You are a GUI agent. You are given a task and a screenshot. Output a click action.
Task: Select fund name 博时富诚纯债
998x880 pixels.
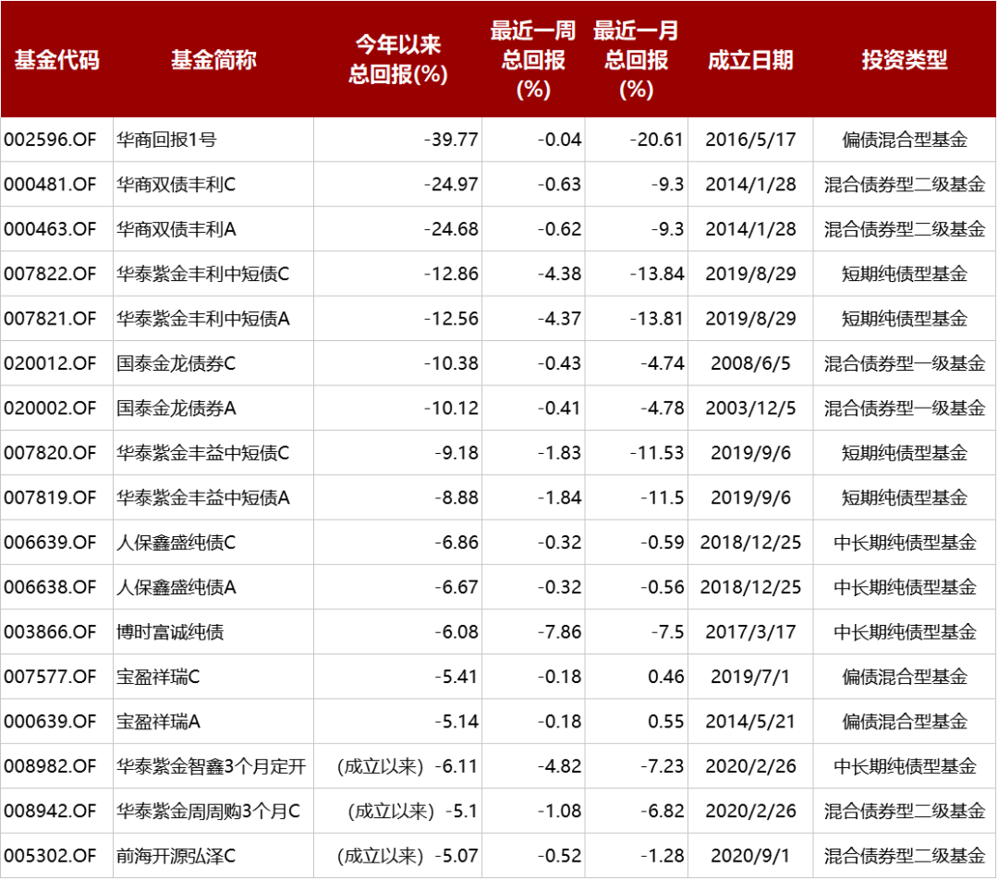[x=170, y=631]
